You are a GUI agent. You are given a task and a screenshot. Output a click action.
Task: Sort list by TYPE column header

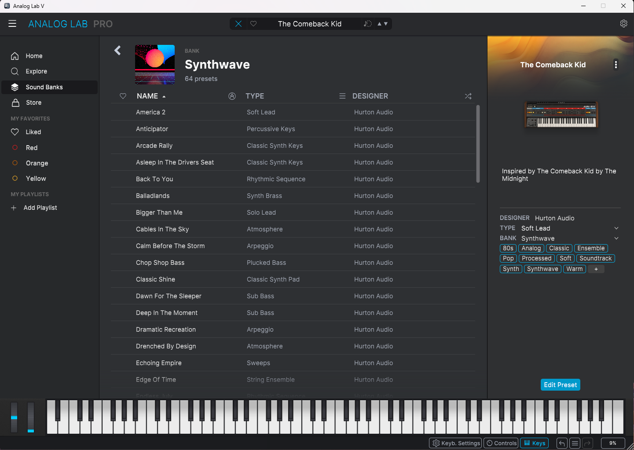(255, 96)
